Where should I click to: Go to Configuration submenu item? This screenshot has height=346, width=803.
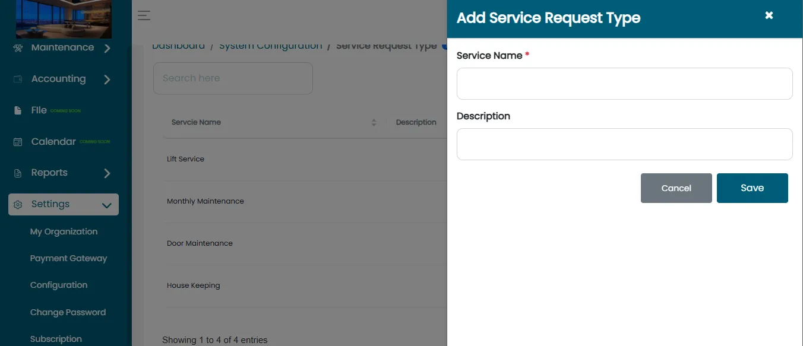tap(59, 285)
